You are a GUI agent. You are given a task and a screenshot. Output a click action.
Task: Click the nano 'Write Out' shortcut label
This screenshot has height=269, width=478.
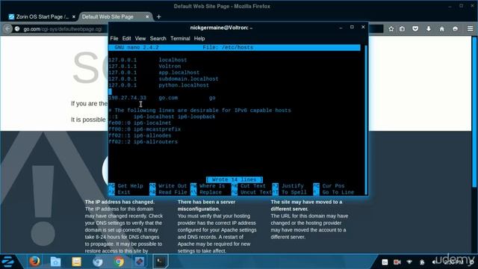(x=173, y=186)
